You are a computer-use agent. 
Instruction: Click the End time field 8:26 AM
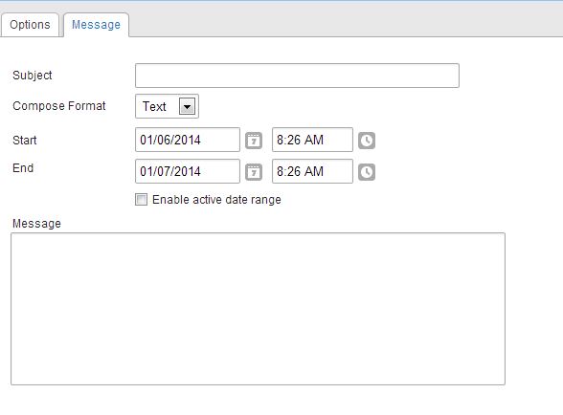point(312,171)
